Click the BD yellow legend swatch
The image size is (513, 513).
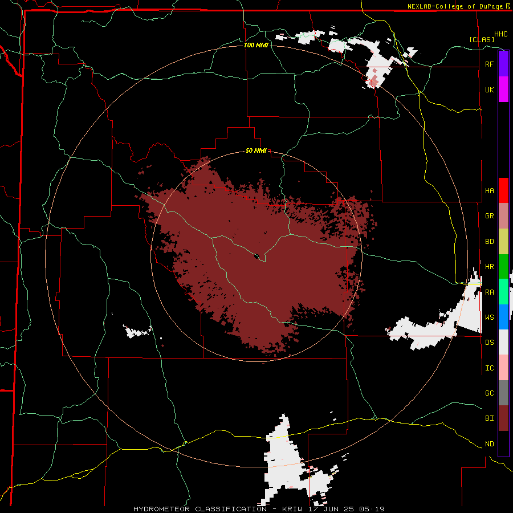503,242
